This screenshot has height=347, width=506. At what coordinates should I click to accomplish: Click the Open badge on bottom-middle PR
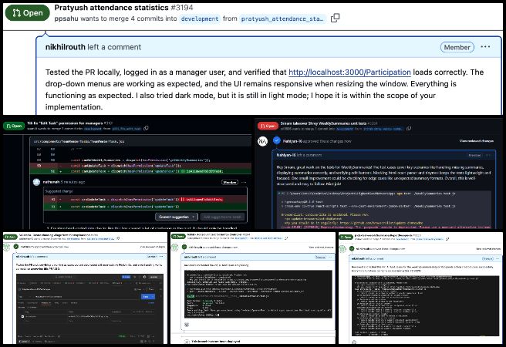pyautogui.click(x=178, y=237)
